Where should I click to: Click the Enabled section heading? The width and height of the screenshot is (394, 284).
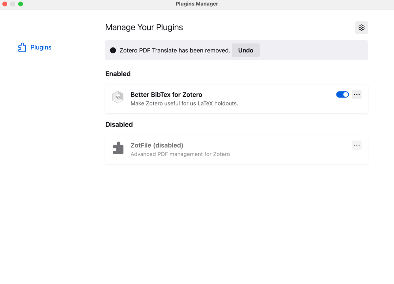click(118, 74)
